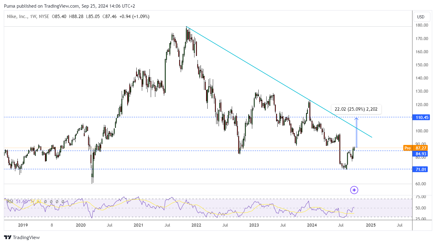Image resolution: width=436 pixels, height=244 pixels.
Task: Click the RSI value 51.60 readout
Action: point(20,201)
